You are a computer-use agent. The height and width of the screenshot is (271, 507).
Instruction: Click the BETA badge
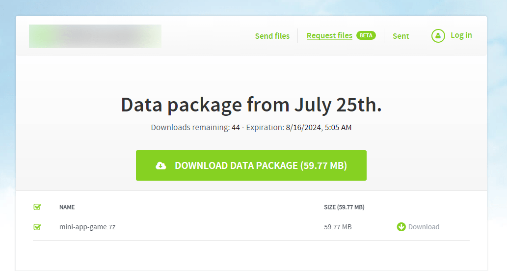pos(366,35)
